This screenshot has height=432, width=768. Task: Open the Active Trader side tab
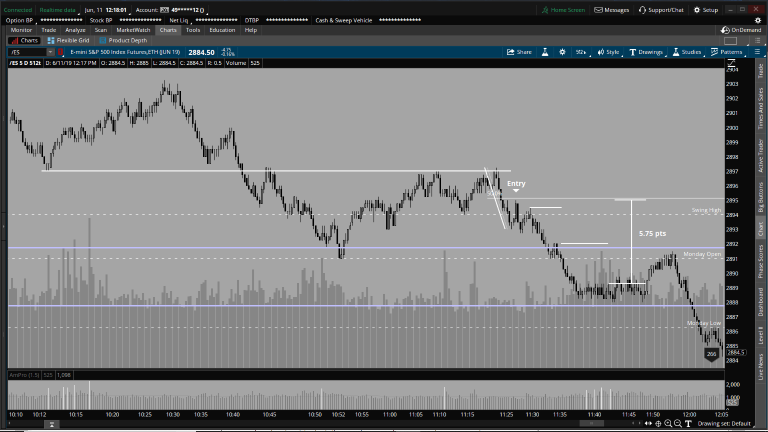(761, 156)
